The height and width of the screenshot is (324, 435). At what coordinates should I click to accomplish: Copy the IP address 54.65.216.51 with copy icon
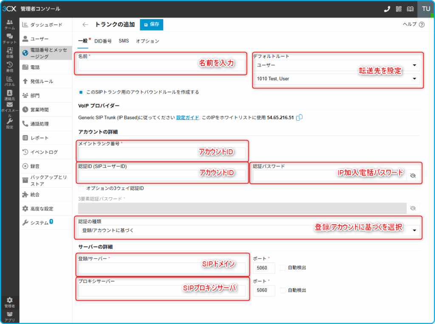pos(299,117)
